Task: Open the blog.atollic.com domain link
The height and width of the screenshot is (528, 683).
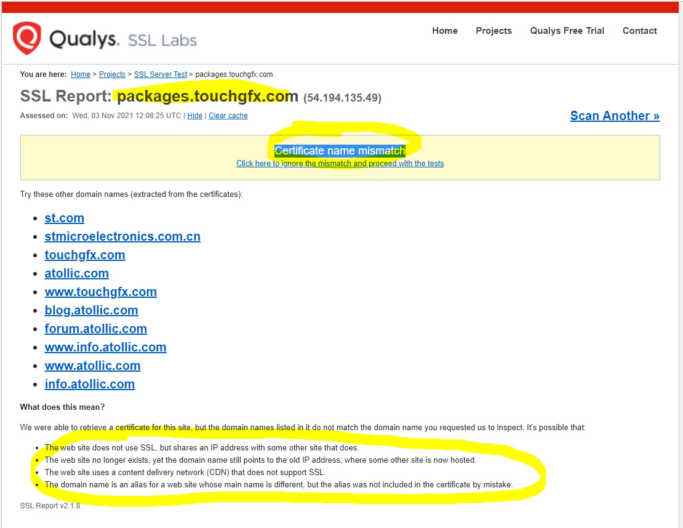Action: coord(92,310)
